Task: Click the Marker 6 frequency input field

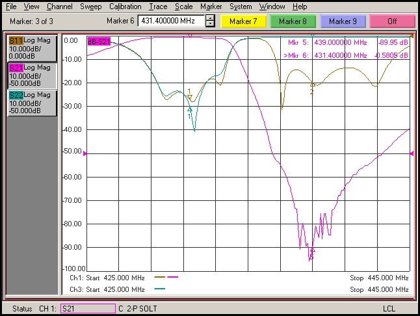Action: click(x=171, y=21)
